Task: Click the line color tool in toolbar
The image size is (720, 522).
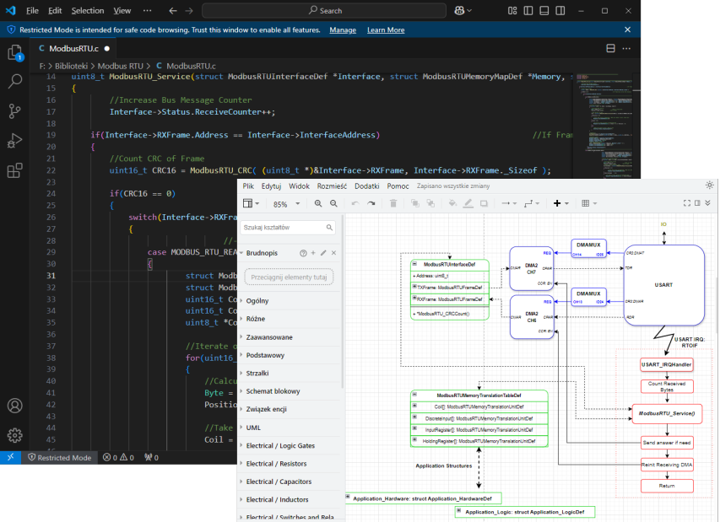Action: click(468, 203)
